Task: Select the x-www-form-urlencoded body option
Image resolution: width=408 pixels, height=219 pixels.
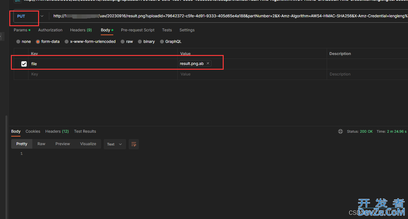Action: click(90, 42)
